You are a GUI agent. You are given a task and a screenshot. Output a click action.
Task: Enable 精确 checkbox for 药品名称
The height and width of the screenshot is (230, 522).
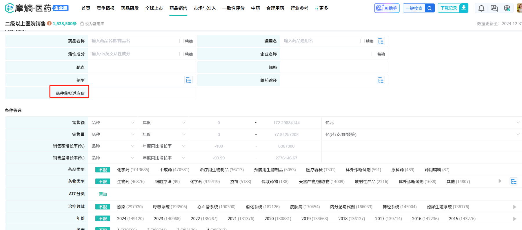pyautogui.click(x=182, y=41)
